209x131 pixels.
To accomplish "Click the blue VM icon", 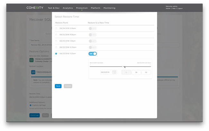I will [33, 72].
